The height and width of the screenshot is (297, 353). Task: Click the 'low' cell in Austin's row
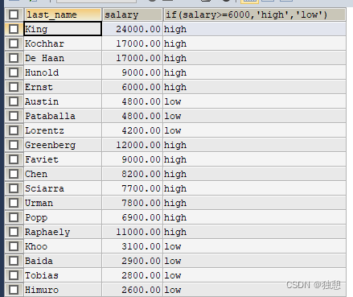pos(254,101)
